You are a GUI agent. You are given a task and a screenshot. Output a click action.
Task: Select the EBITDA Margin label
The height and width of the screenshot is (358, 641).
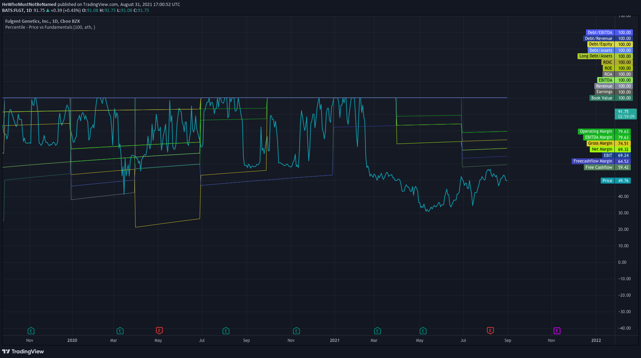[599, 137]
